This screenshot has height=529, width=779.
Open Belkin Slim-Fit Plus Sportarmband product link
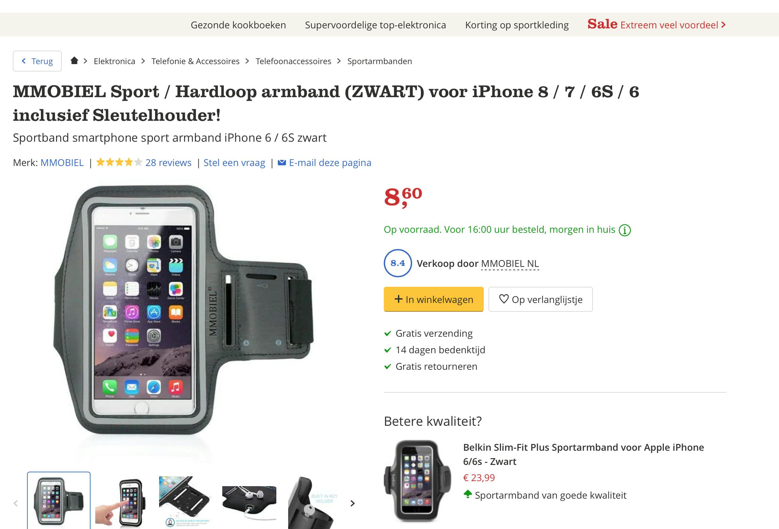(x=583, y=454)
